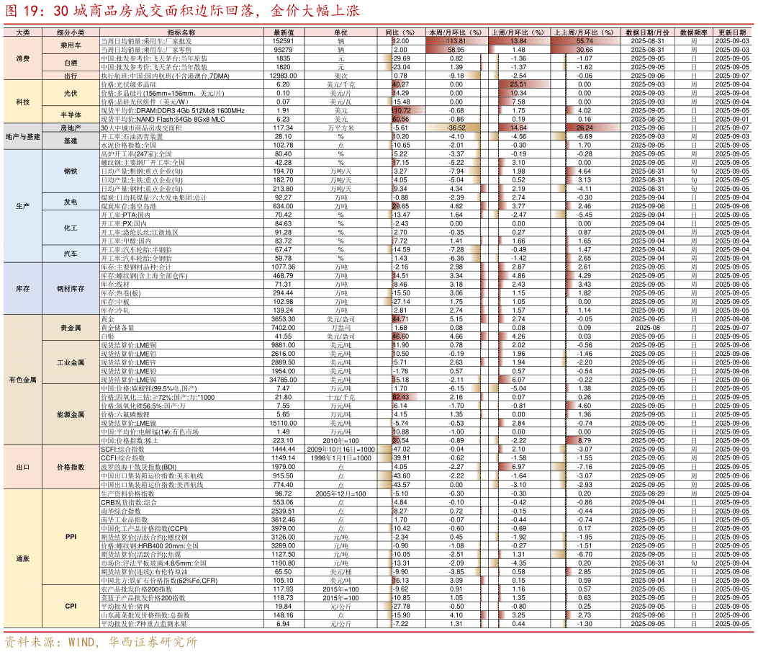Select the 数据频率 column header

[694, 32]
